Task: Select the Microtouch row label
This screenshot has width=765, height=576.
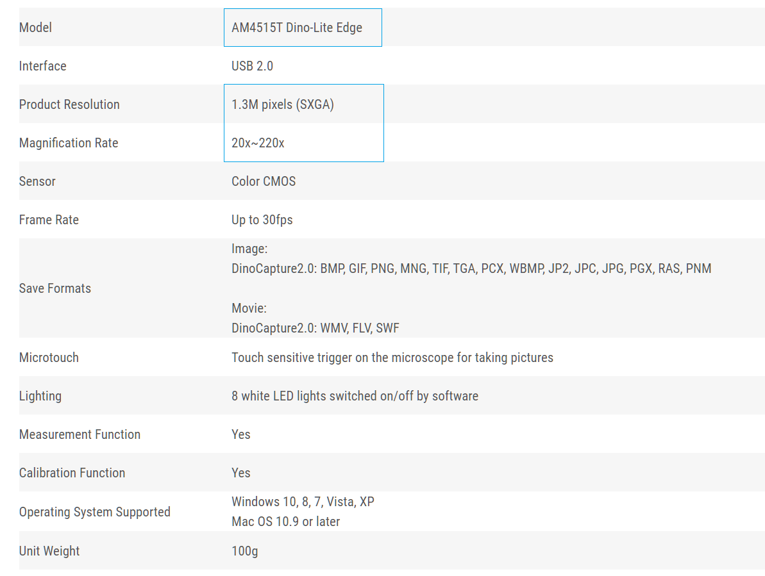Action: click(x=49, y=358)
